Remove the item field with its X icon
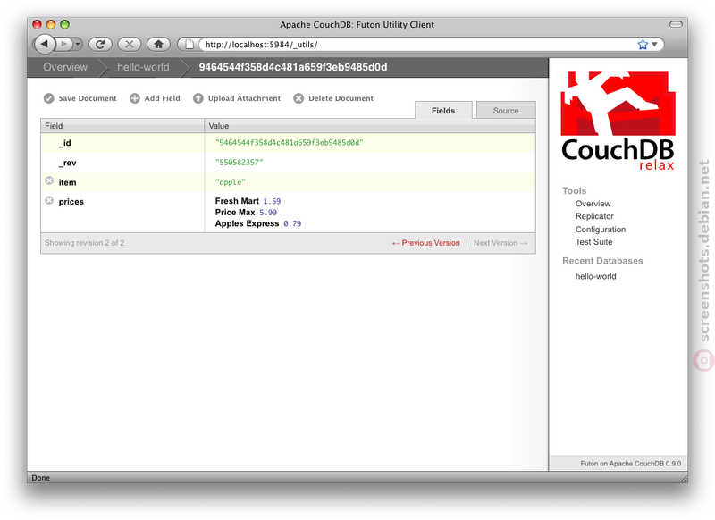The height and width of the screenshot is (520, 715). (49, 181)
